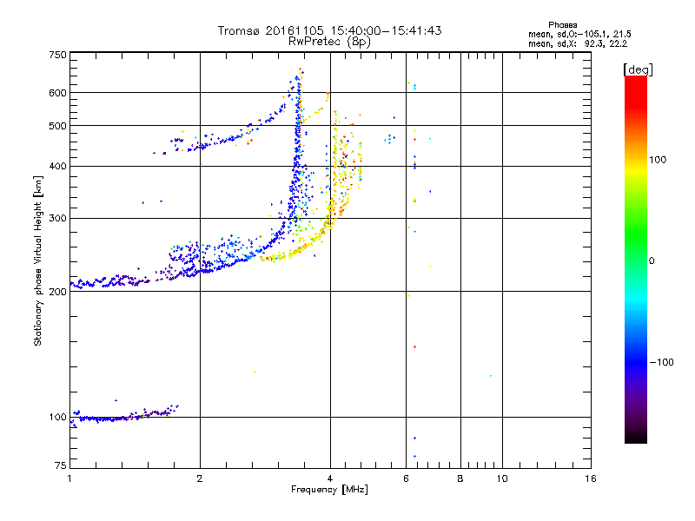Click the '600' y-axis tick label
This screenshot has height=521, width=695.
(57, 93)
